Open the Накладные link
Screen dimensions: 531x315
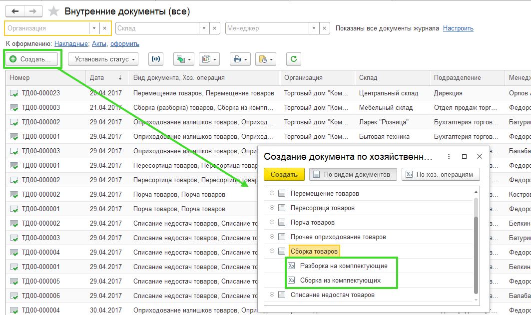pos(71,43)
